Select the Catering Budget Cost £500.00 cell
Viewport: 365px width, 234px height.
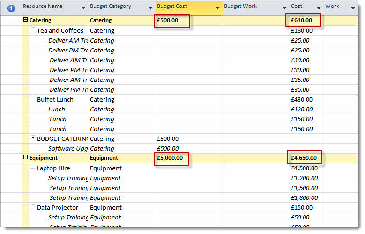pos(172,21)
